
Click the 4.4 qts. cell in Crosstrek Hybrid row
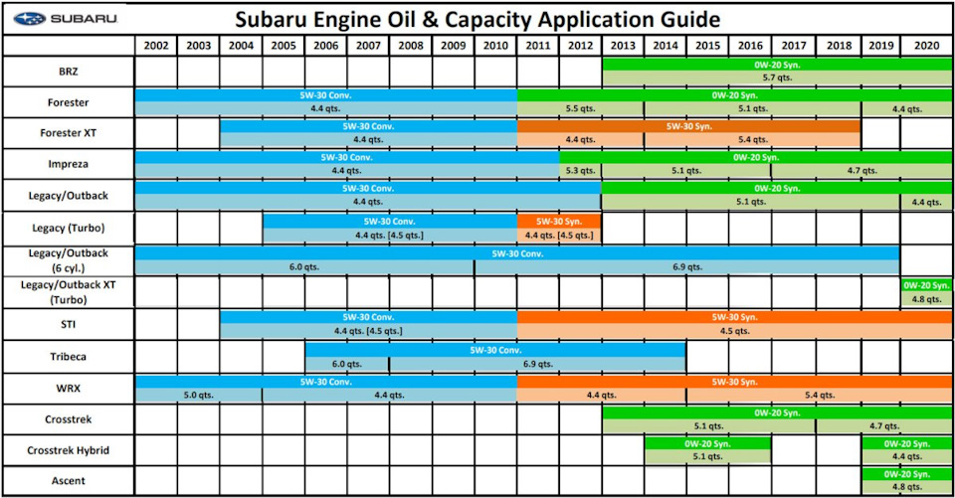pos(907,456)
